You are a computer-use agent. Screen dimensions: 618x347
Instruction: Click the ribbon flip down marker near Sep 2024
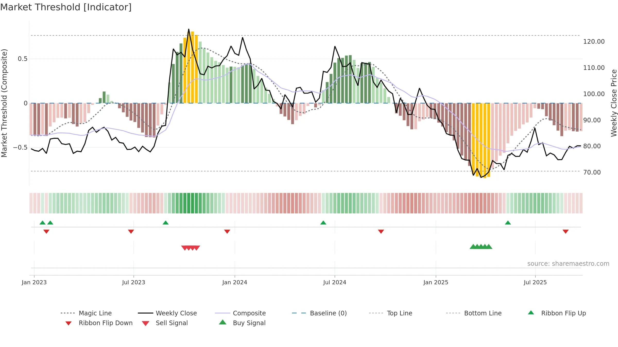(x=381, y=232)
